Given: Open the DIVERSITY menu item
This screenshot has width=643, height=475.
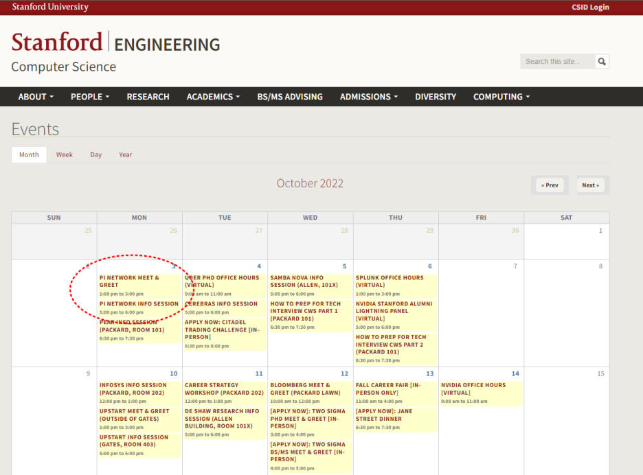Looking at the screenshot, I should [436, 97].
